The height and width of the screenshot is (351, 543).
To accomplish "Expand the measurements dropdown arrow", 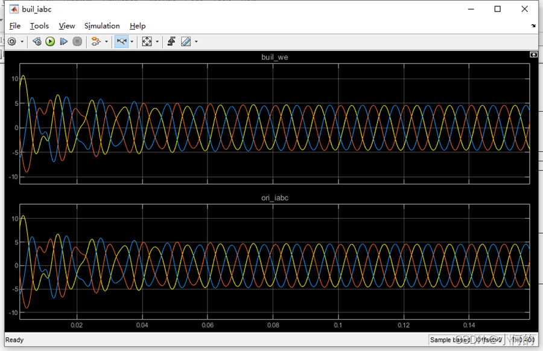I will [196, 42].
